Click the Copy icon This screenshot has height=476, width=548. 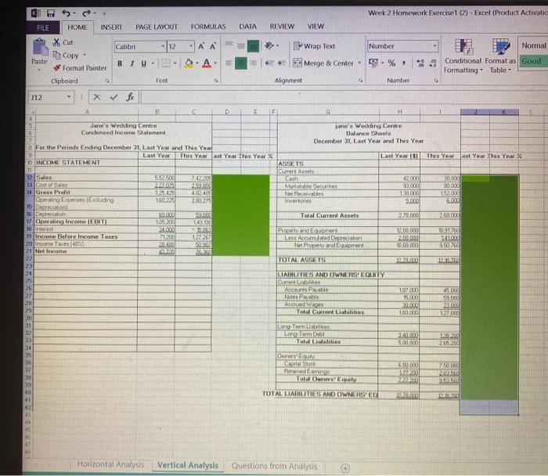[x=56, y=55]
